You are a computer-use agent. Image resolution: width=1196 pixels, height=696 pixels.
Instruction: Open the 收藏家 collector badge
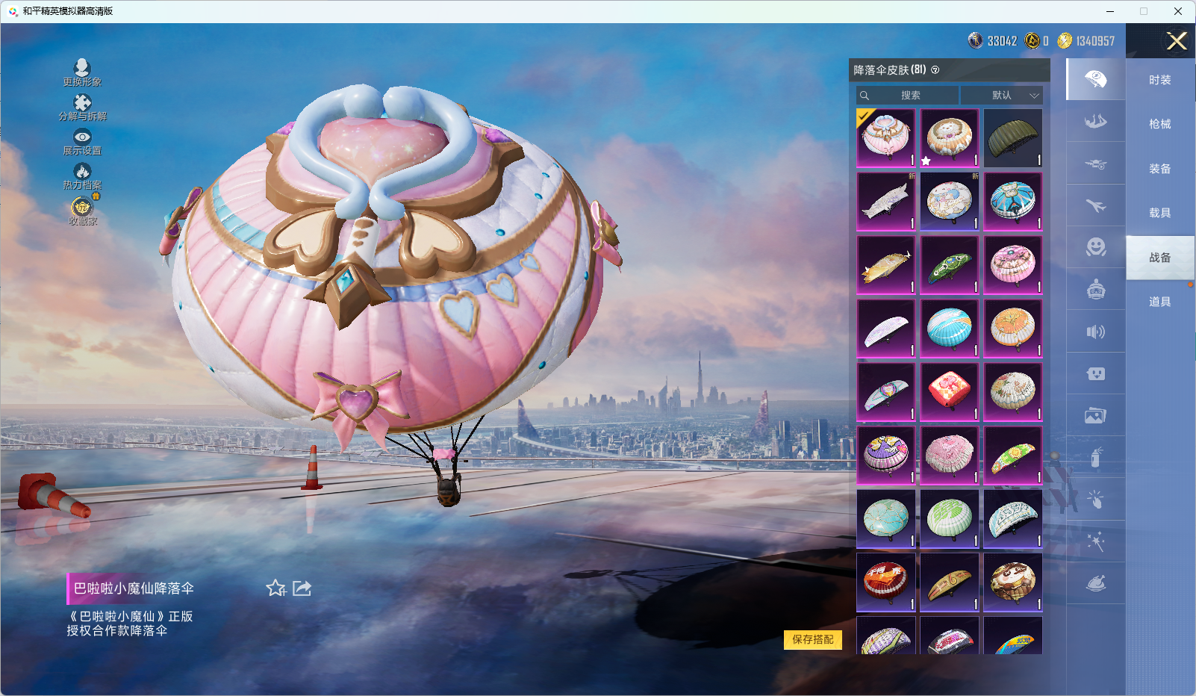coord(82,207)
